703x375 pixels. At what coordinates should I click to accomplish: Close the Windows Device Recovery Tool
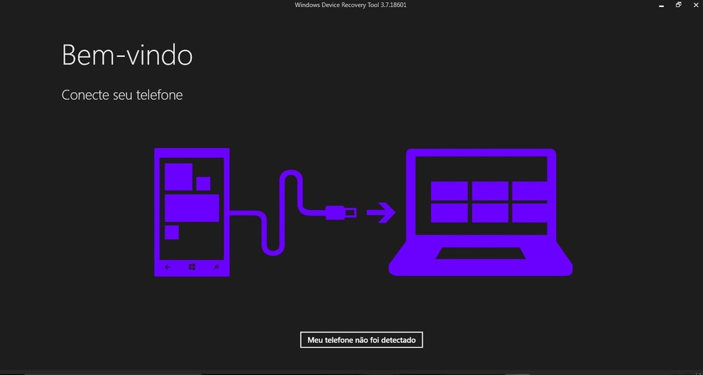[x=695, y=5]
